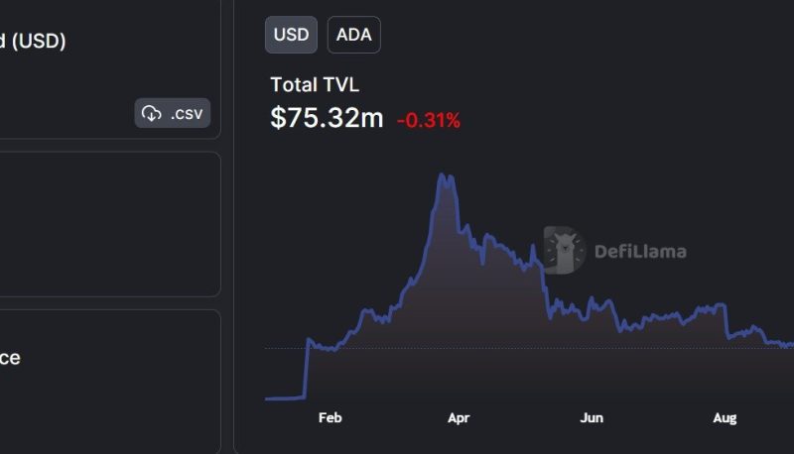Click the cloud download icon
794x454 pixels.
(152, 113)
